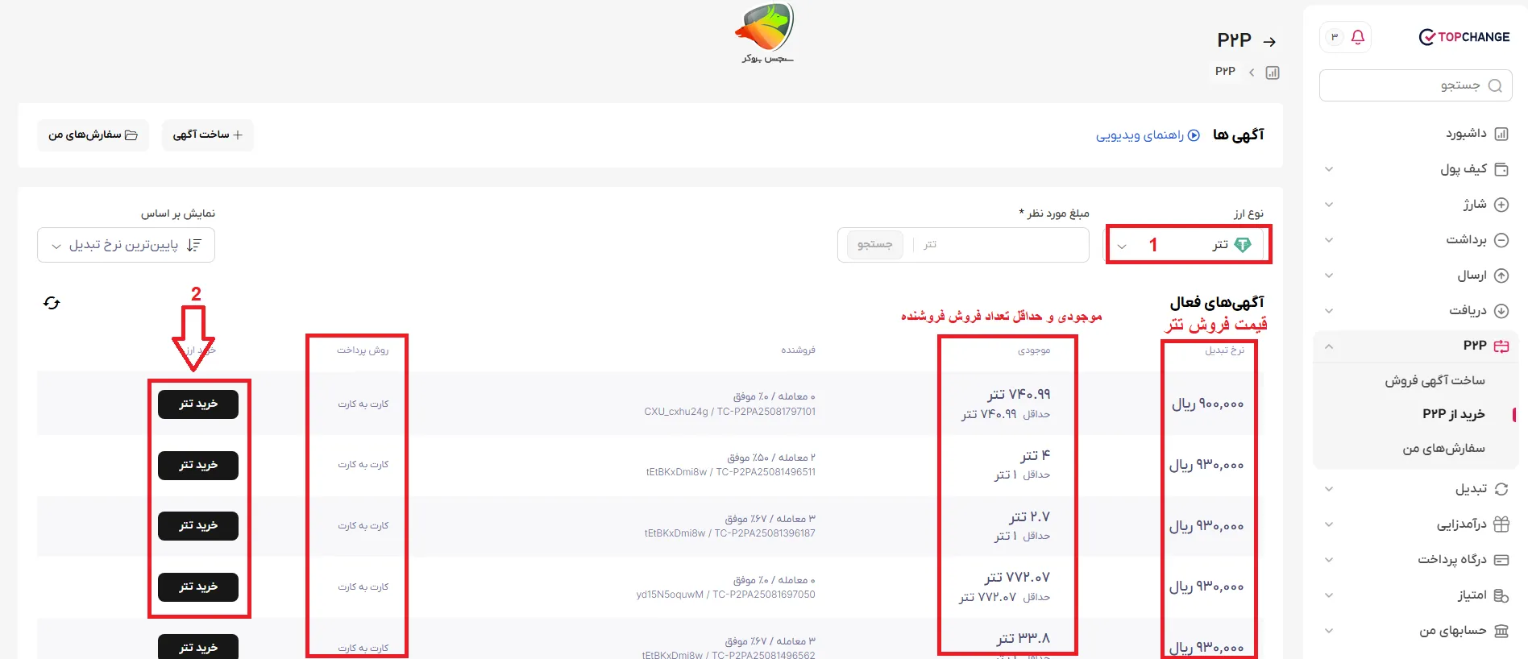The image size is (1528, 659).
Task: Click the ارسال up-arrow icon
Action: pyautogui.click(x=1501, y=276)
